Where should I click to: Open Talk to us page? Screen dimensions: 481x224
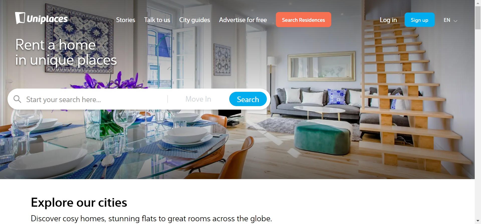click(157, 20)
